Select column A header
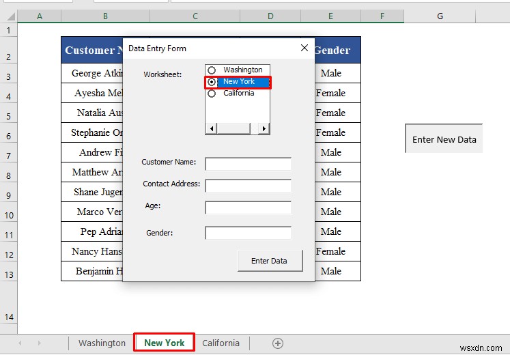The image size is (510, 355). pyautogui.click(x=40, y=16)
